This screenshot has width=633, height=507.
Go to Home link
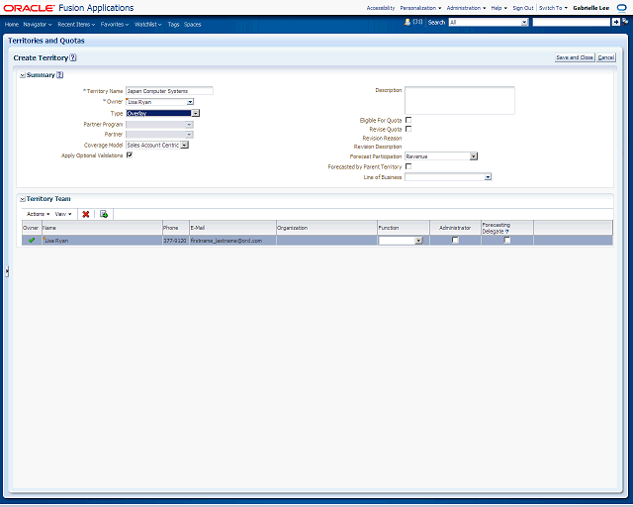(x=12, y=24)
